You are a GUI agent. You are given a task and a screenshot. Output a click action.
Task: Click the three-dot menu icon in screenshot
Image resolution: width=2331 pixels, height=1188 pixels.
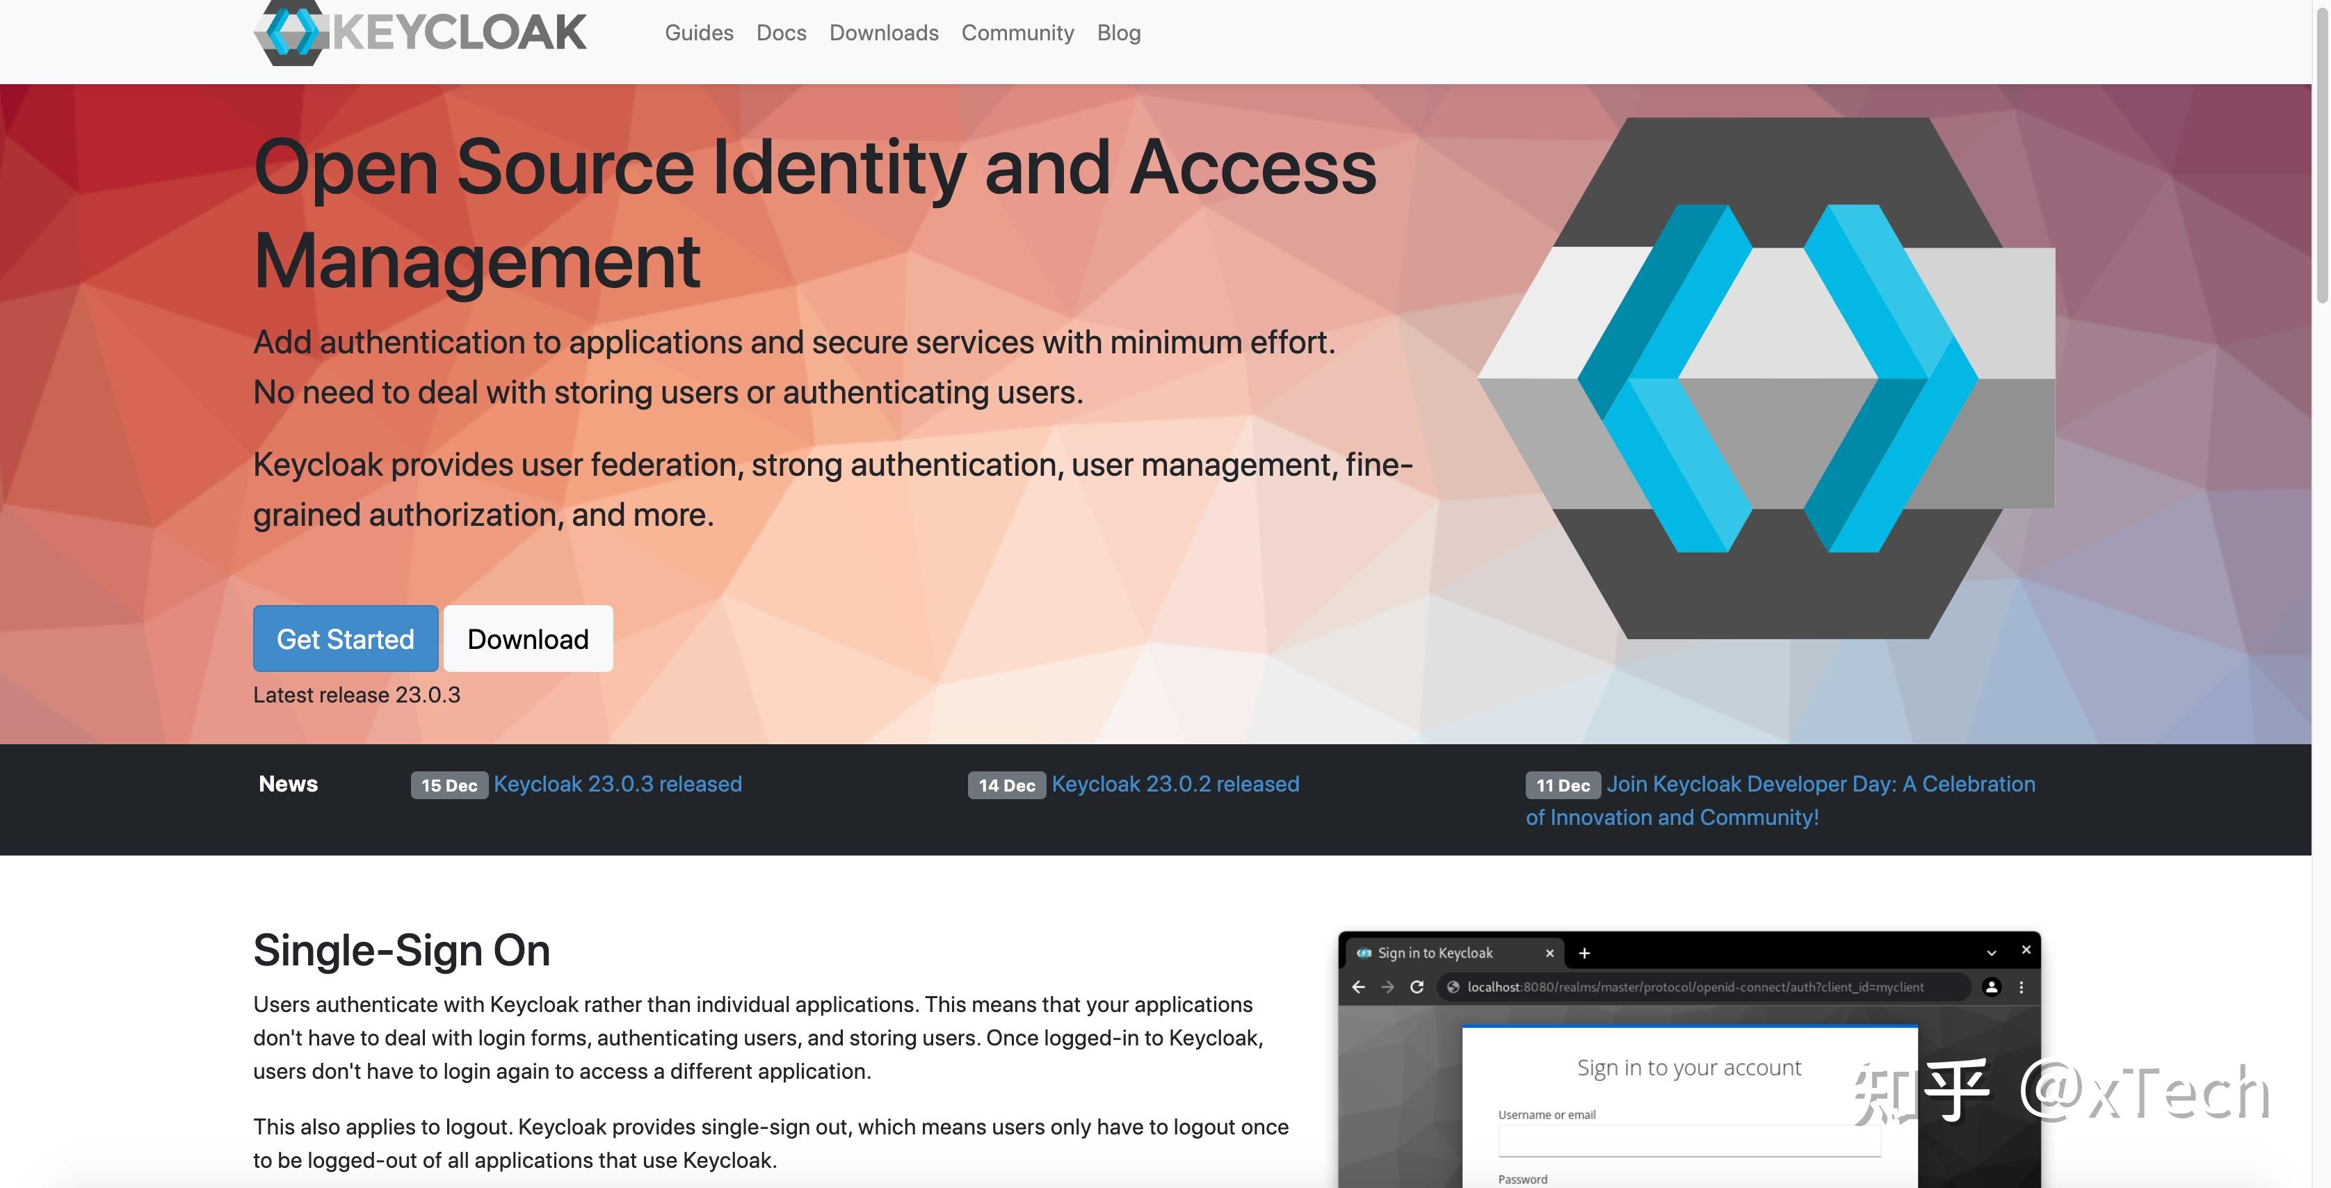point(2022,987)
